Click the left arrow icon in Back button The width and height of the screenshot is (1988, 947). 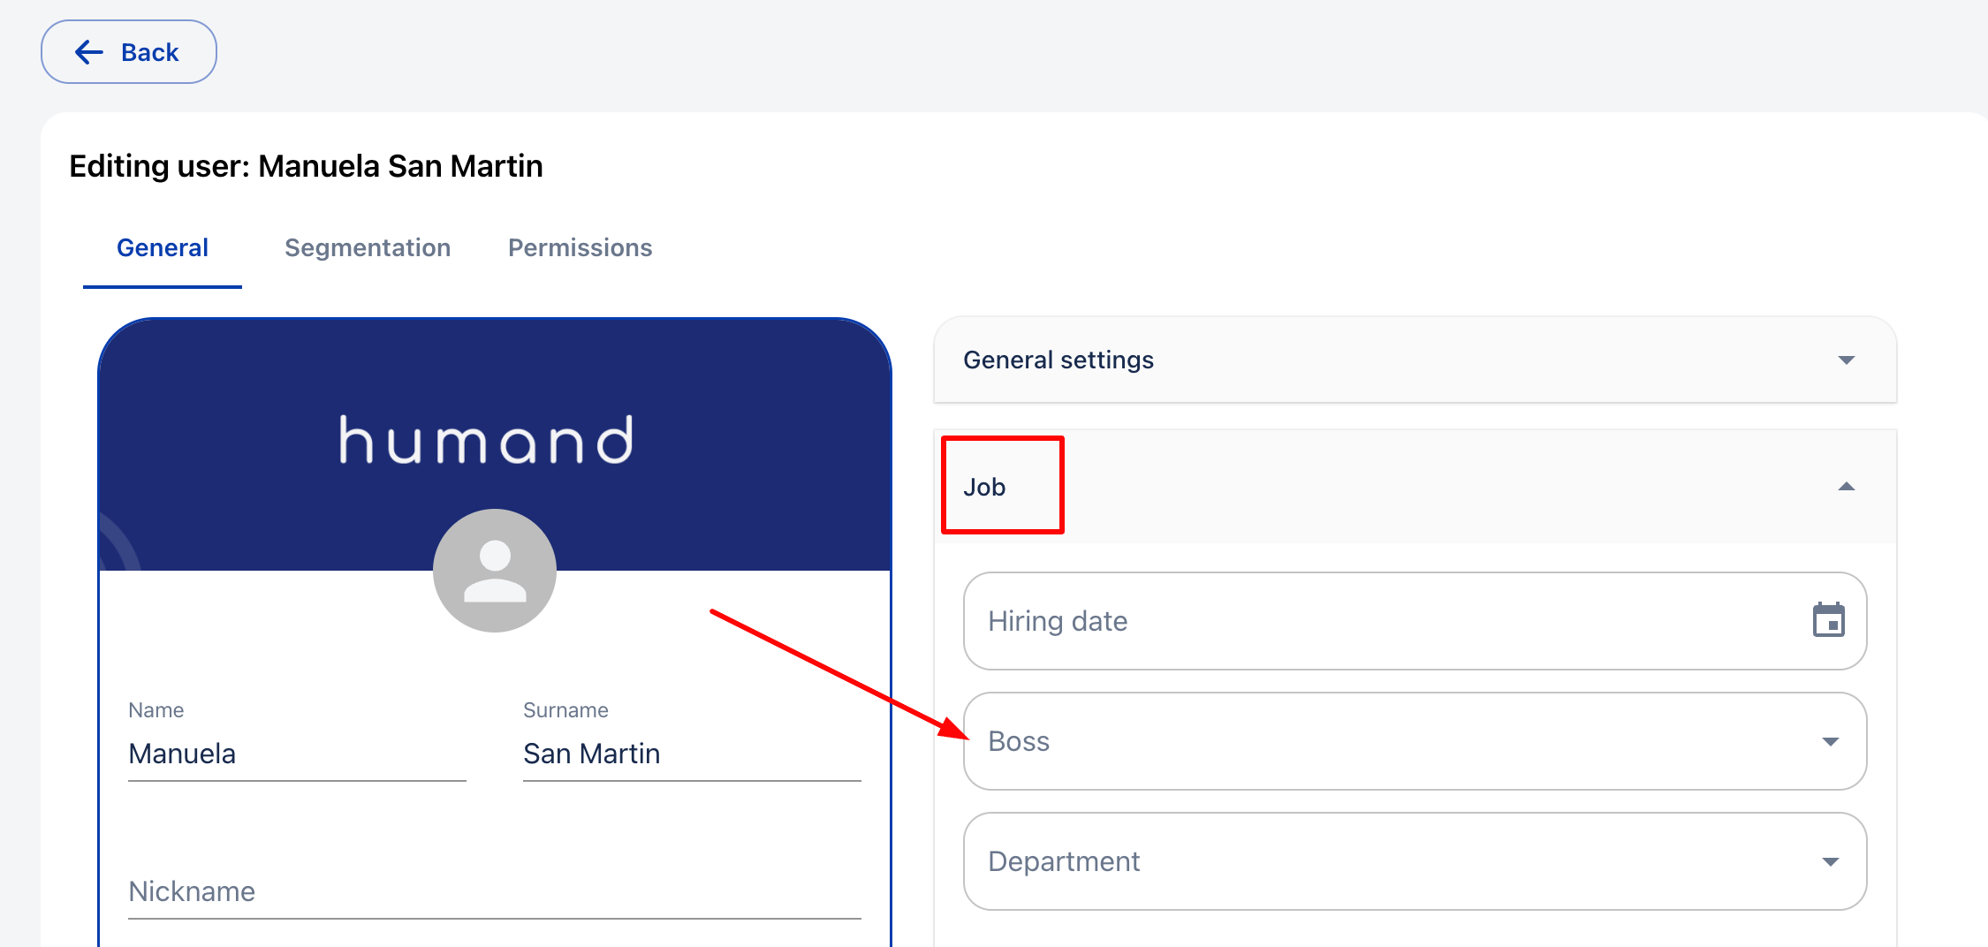pos(89,52)
